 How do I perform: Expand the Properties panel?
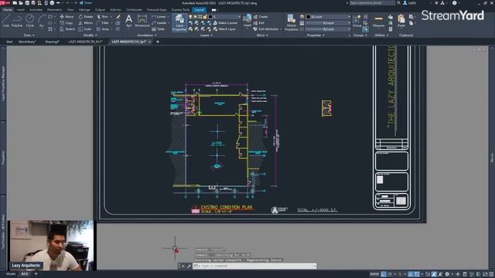[x=316, y=36]
